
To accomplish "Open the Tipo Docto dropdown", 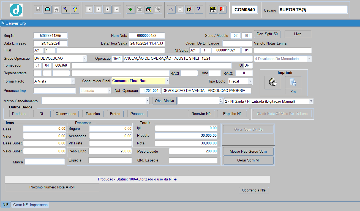I will [x=250, y=81].
